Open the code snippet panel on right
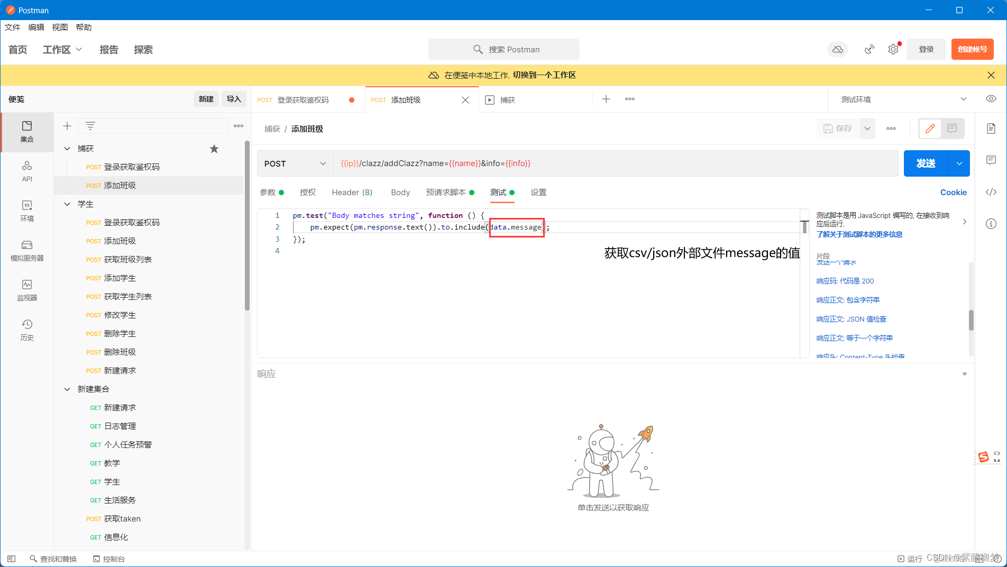Image resolution: width=1007 pixels, height=567 pixels. click(x=991, y=192)
